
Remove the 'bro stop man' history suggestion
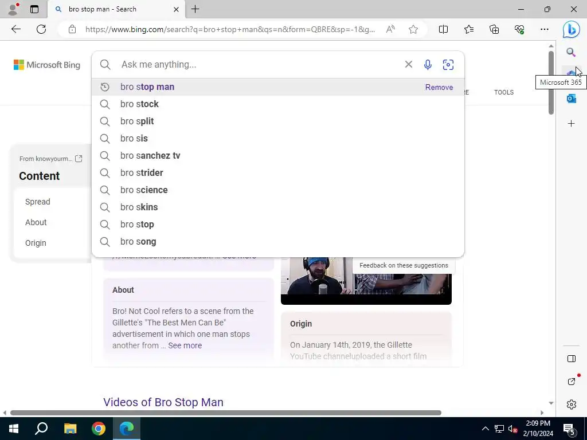coord(439,87)
